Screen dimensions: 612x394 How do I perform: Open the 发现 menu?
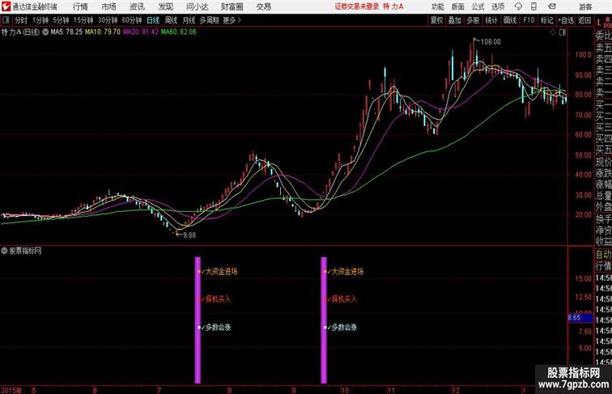click(166, 6)
